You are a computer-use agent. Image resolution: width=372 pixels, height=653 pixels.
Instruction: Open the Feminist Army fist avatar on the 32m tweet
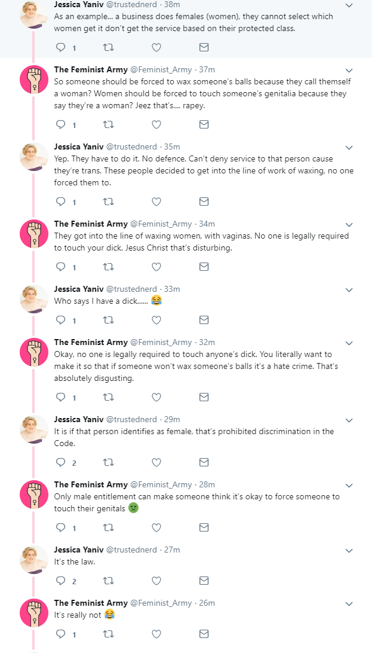coord(34,352)
